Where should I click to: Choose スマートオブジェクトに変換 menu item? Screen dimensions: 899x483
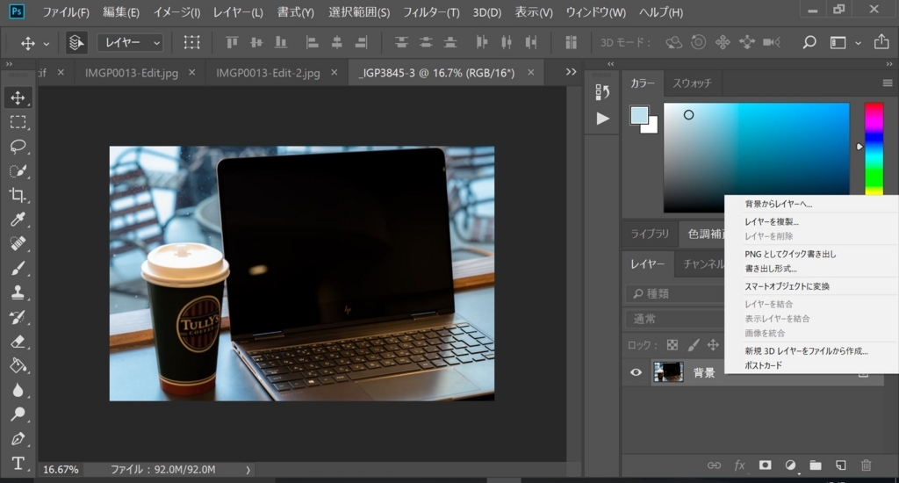[787, 286]
